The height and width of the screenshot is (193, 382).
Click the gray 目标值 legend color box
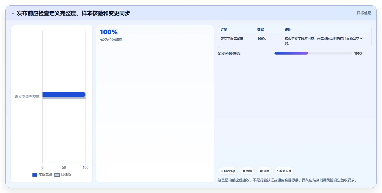click(57, 175)
